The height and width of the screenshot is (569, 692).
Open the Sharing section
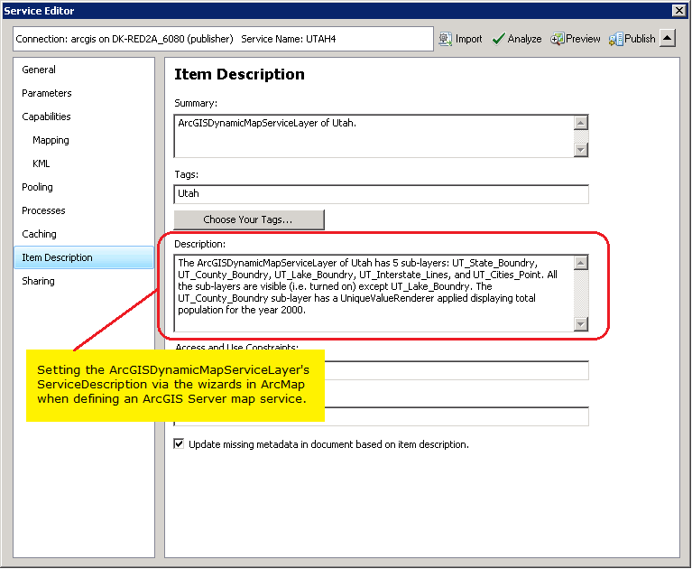[x=39, y=281]
